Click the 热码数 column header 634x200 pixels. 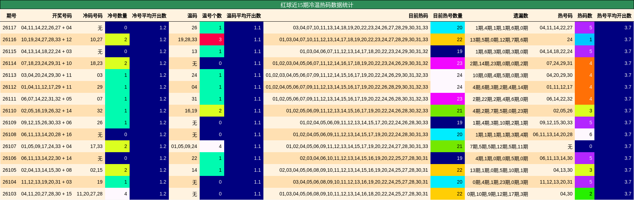coord(585,16)
